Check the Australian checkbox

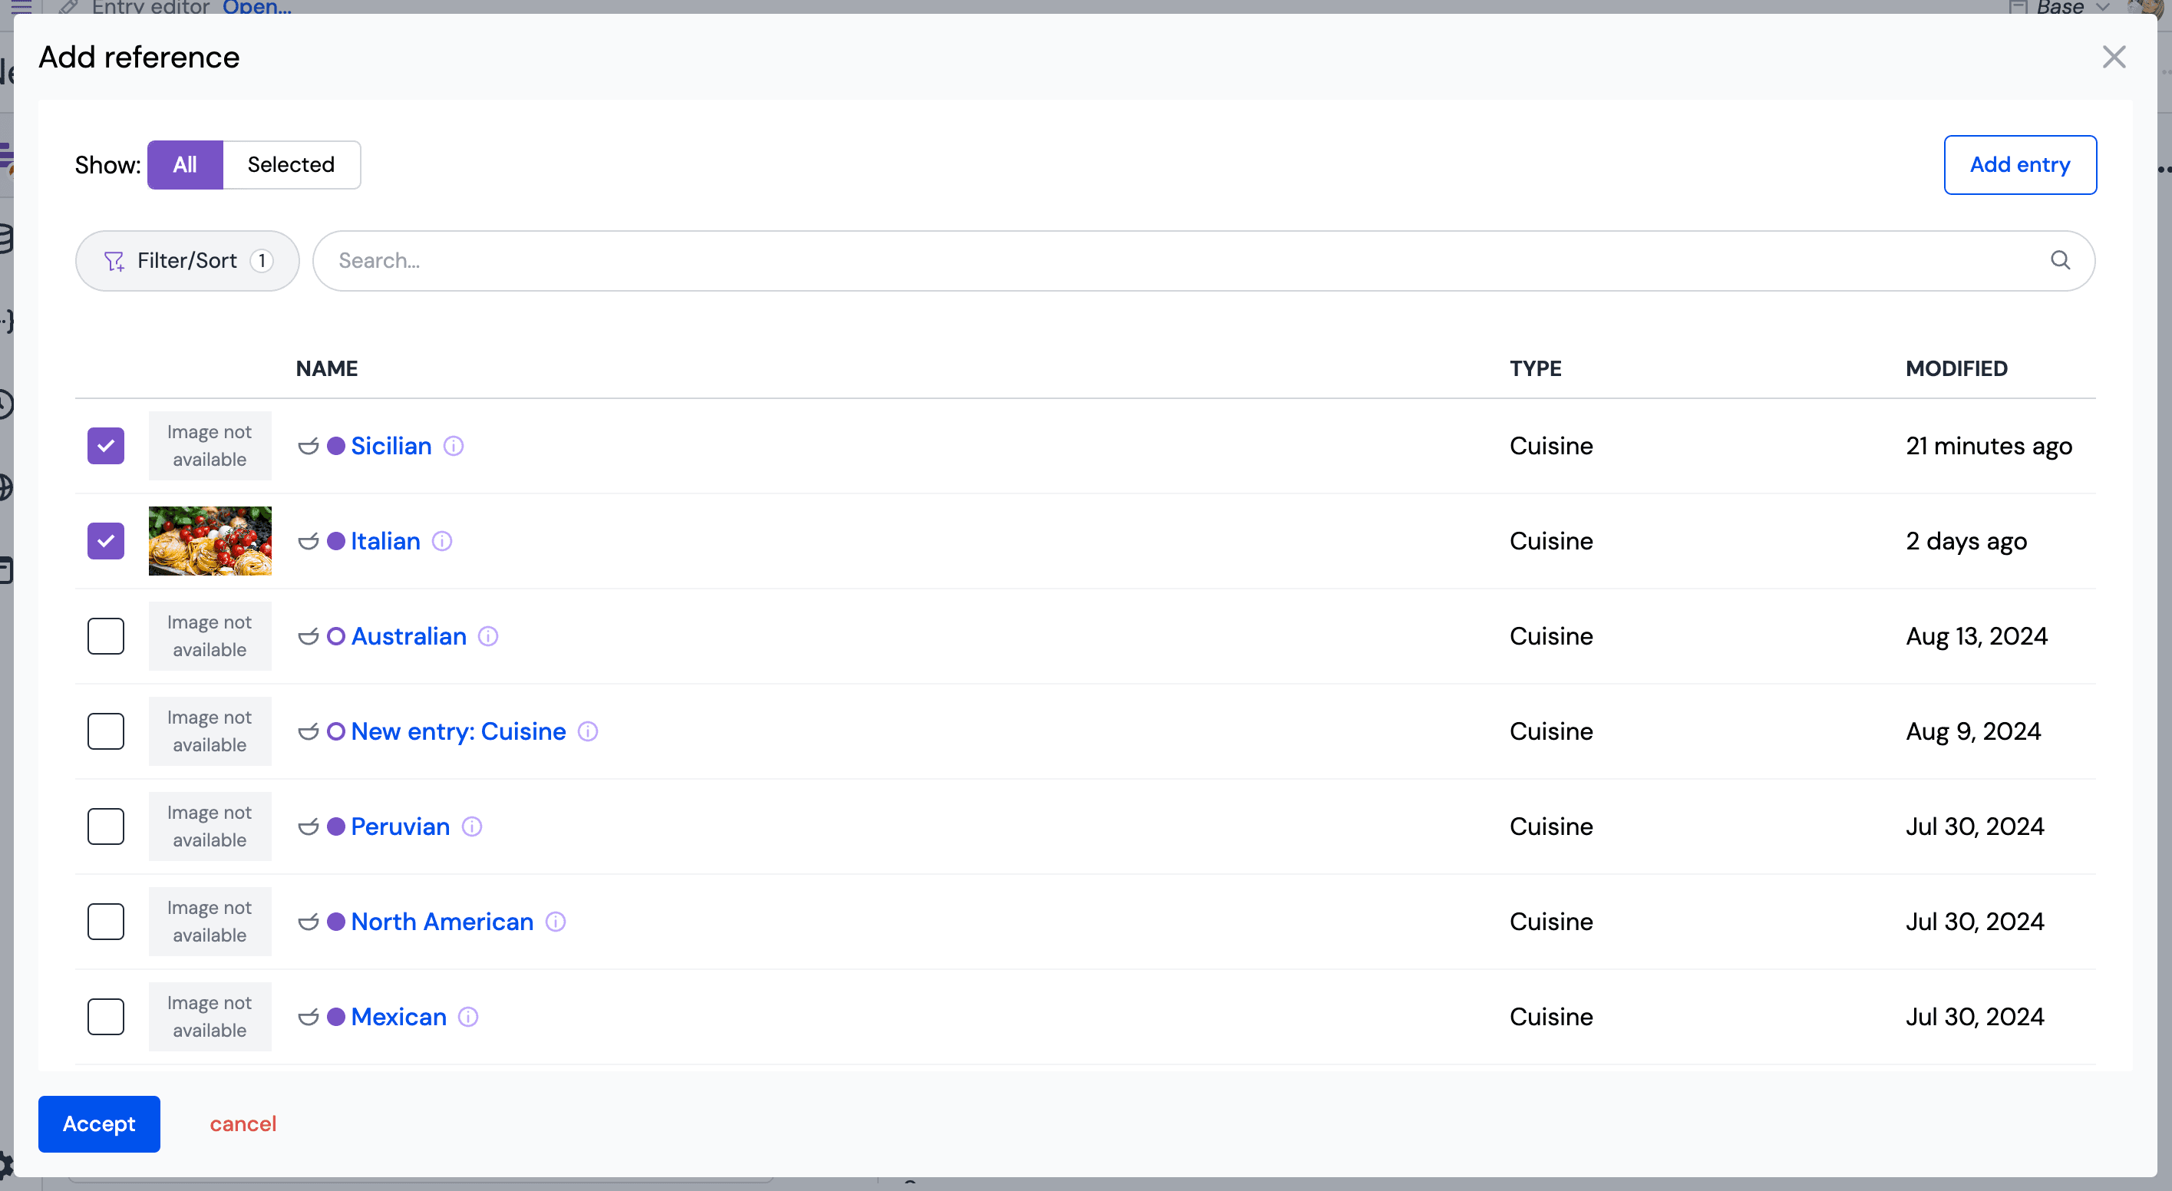(105, 636)
